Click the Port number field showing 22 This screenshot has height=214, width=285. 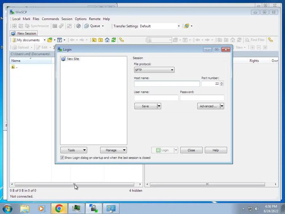pos(210,84)
